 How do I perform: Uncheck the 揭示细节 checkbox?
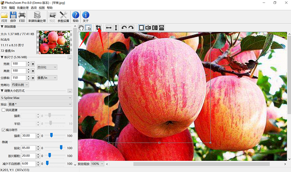(x=4, y=130)
